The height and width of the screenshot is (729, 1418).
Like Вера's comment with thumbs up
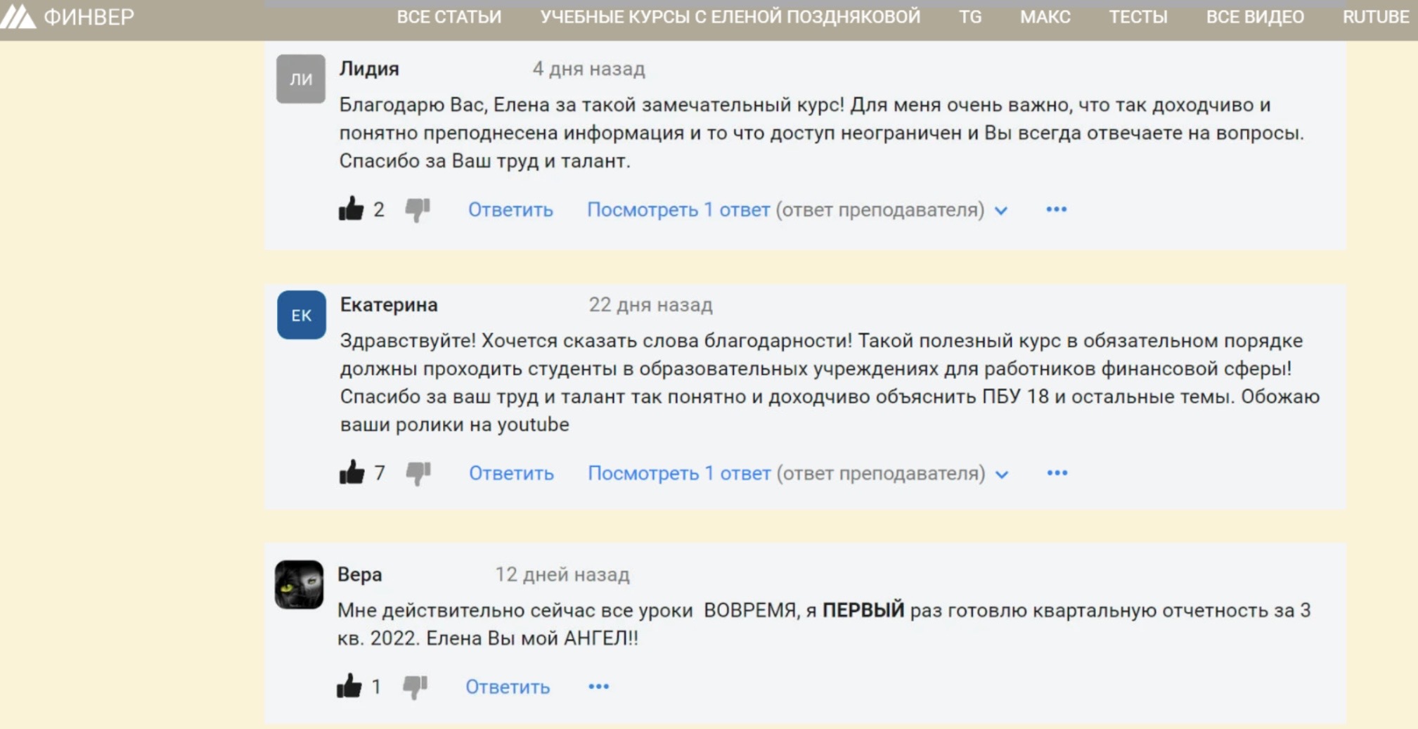pos(349,686)
